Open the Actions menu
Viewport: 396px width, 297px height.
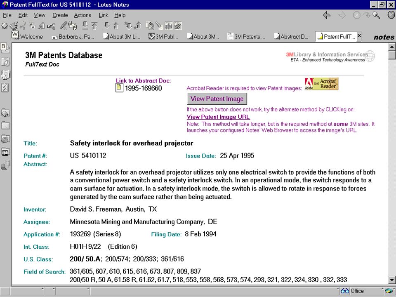pos(82,15)
